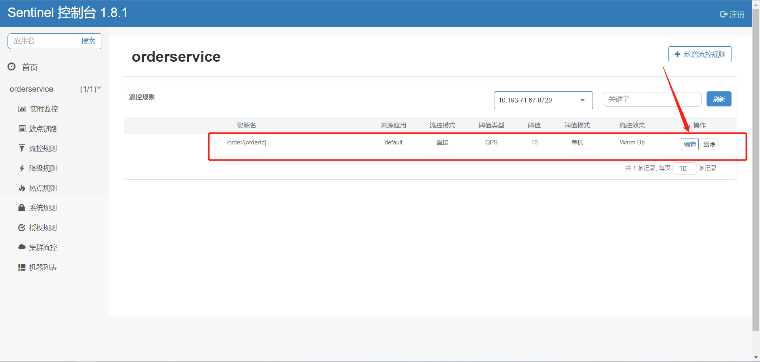Click the plus icon on 新增流控规则

[x=677, y=54]
